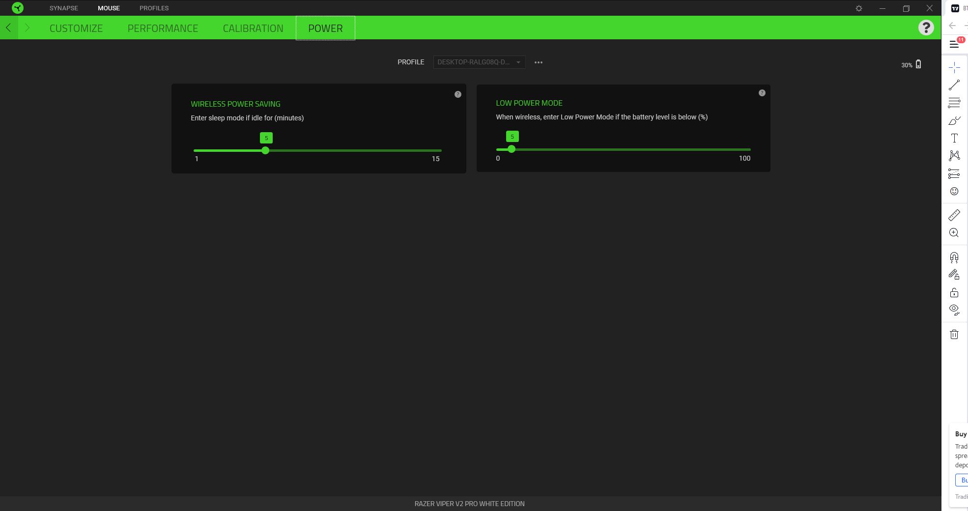Screen dimensions: 968x511
Task: Select the trend line drawing tool
Action: coord(954,85)
